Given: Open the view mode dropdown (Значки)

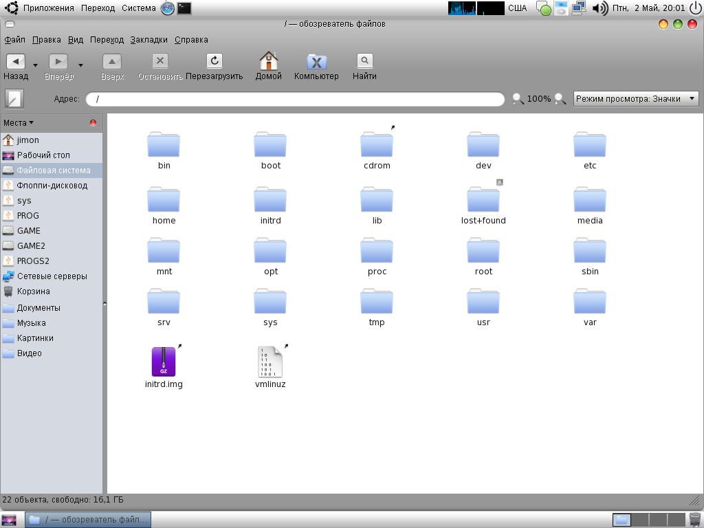Looking at the screenshot, I should click(636, 99).
